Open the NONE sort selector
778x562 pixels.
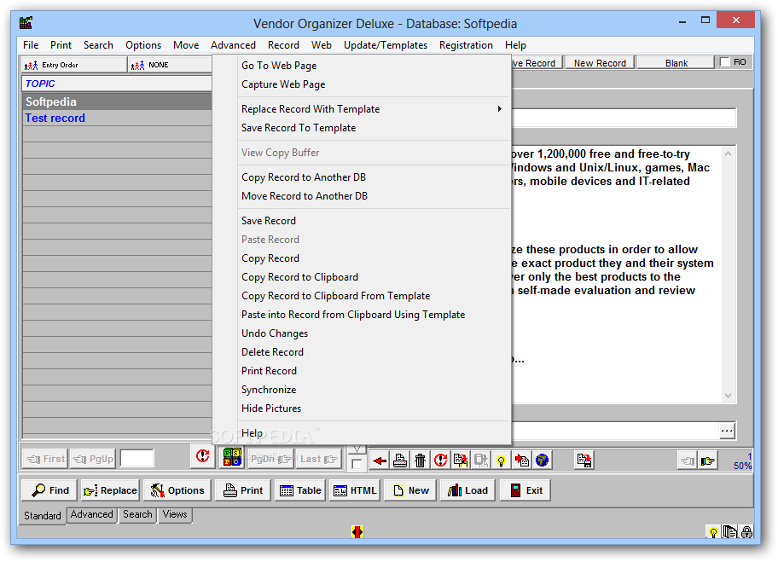170,65
